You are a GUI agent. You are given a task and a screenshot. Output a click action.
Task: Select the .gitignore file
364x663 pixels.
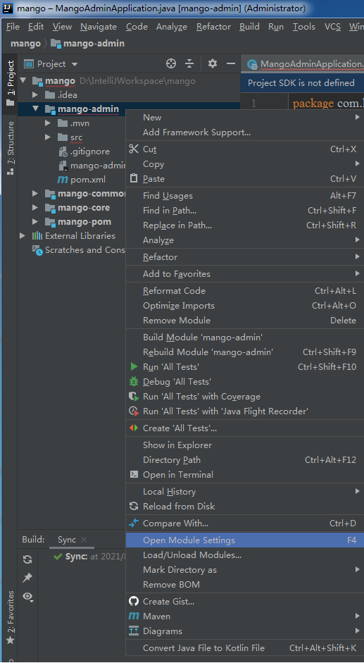[x=84, y=151]
